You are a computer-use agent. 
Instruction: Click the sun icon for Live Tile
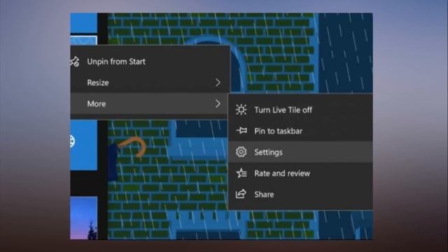point(241,110)
